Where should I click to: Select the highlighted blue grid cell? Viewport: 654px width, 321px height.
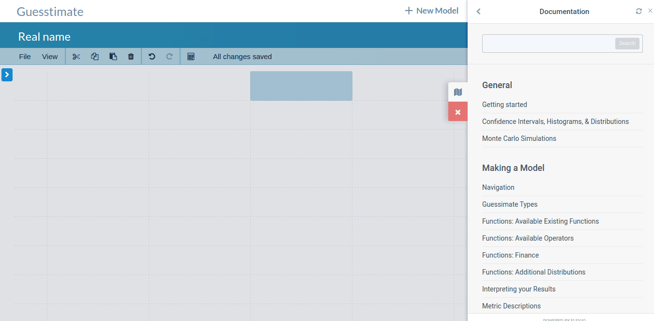(301, 86)
